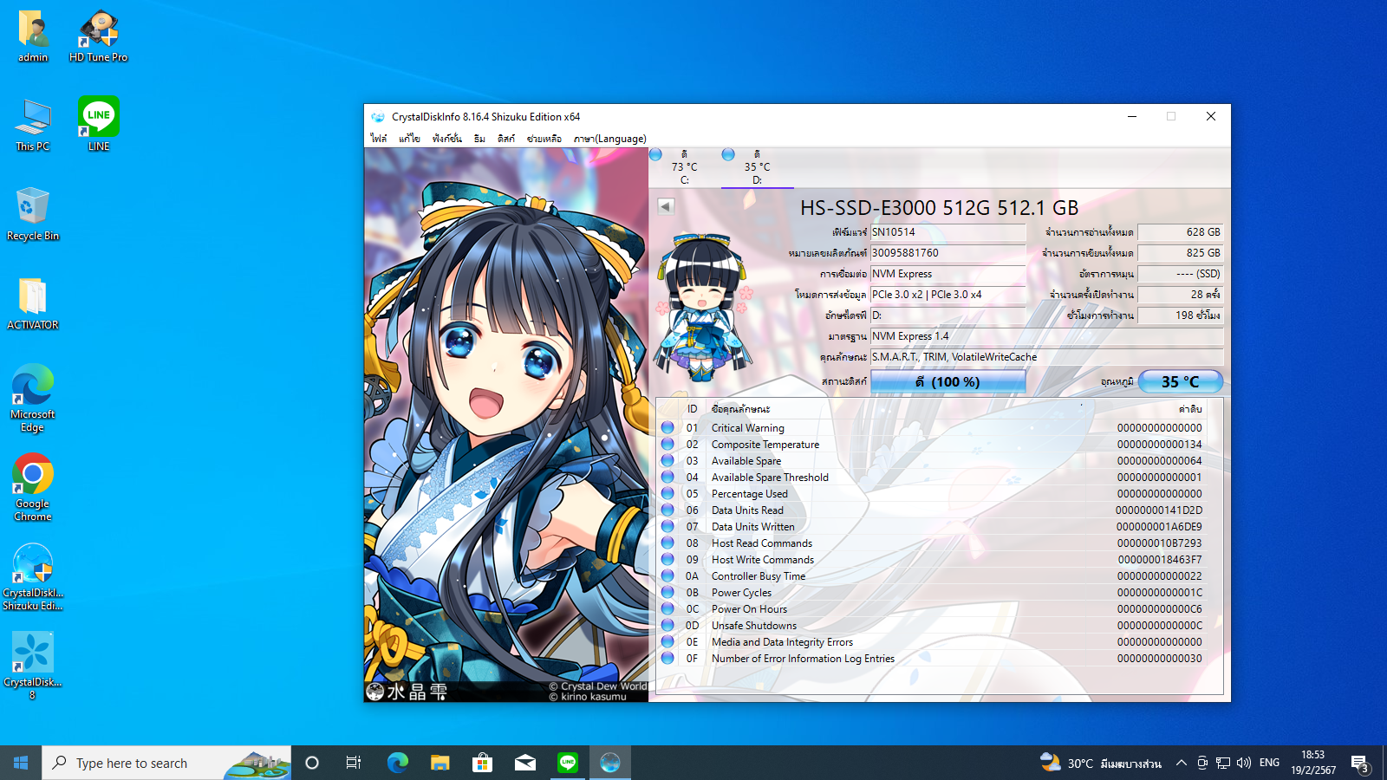1387x780 pixels.
Task: Click the interface field NVM Express
Action: coord(947,274)
